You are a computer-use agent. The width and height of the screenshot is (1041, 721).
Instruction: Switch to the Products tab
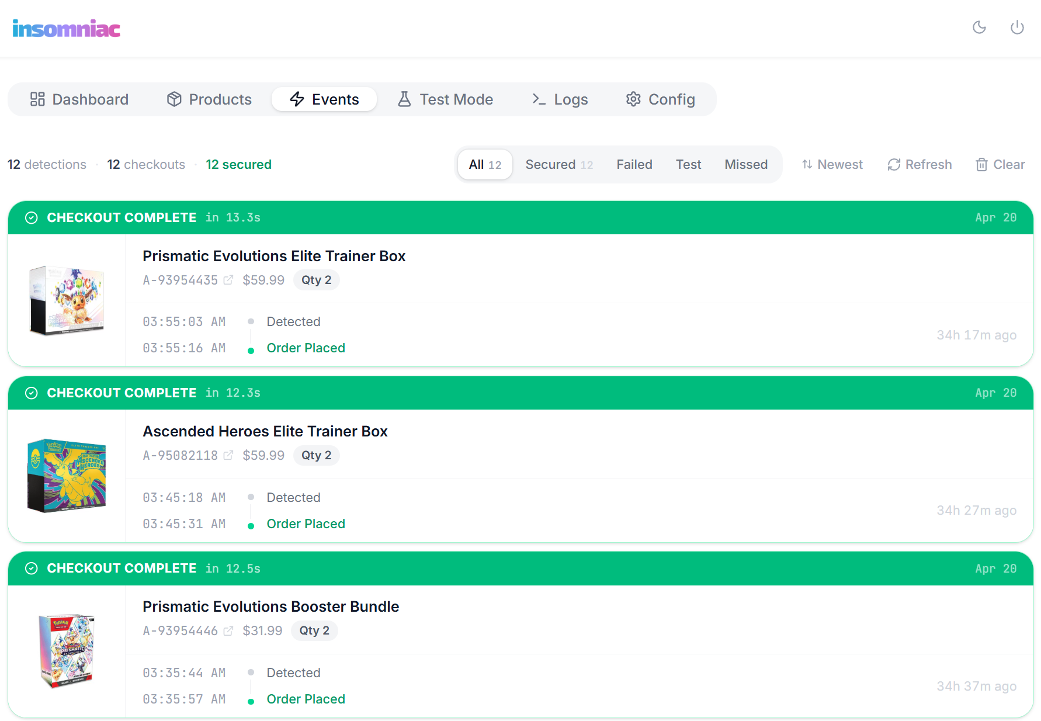point(209,99)
